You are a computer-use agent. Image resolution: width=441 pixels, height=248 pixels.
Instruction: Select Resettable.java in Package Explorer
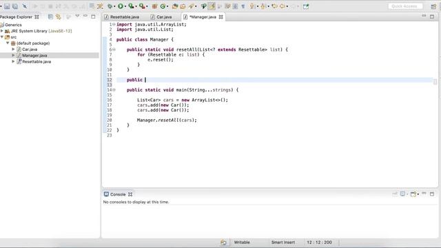(37, 61)
